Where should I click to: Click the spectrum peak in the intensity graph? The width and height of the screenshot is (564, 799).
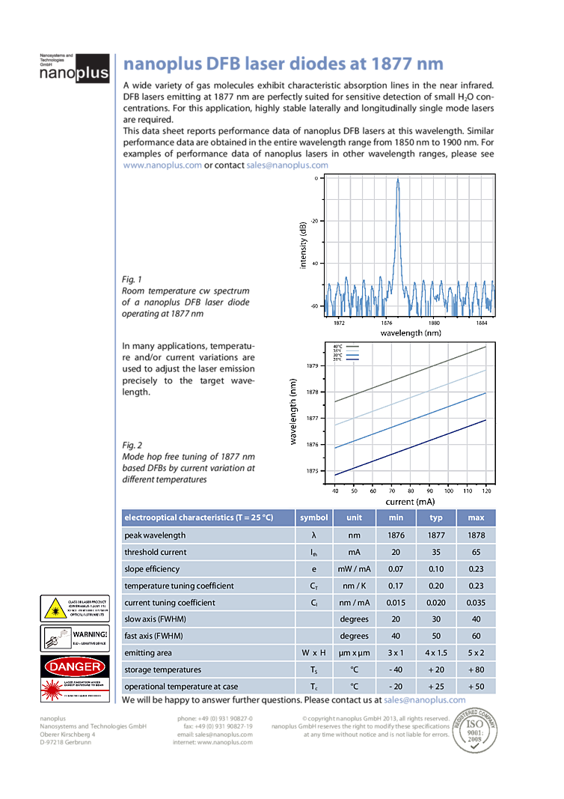(398, 182)
